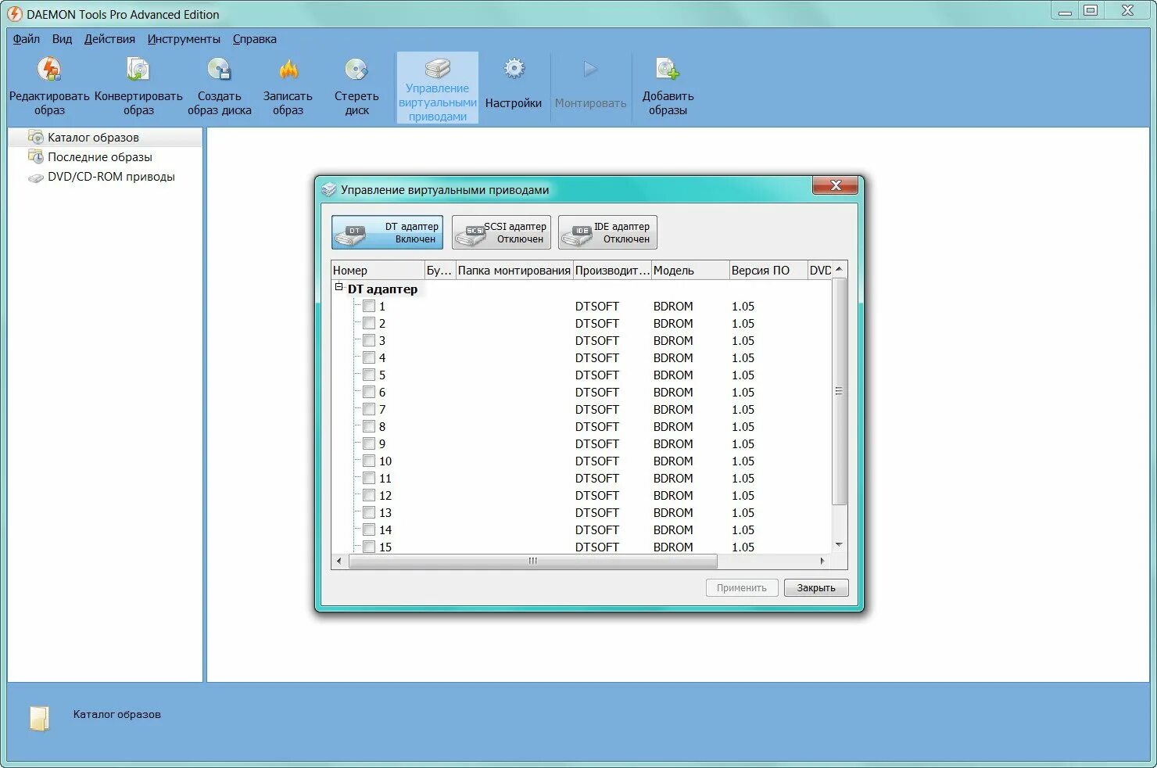This screenshot has height=768, width=1157.
Task: Click the Применить button
Action: click(742, 587)
